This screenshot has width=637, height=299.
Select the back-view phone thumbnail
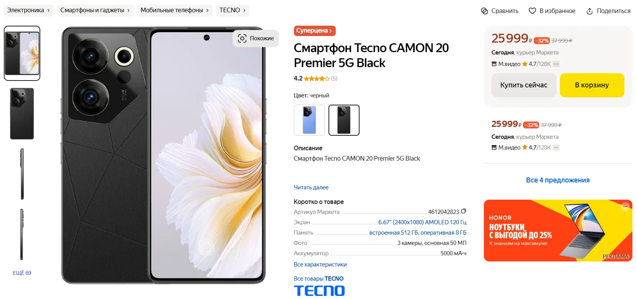[22, 113]
